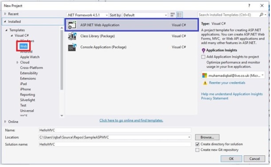Expand the Online templates section
This screenshot has width=271, height=167.
(x=5, y=122)
